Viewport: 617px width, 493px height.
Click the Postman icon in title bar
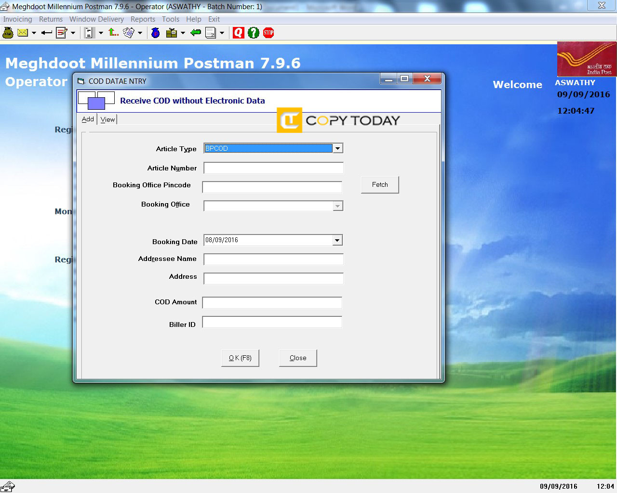tap(5, 6)
